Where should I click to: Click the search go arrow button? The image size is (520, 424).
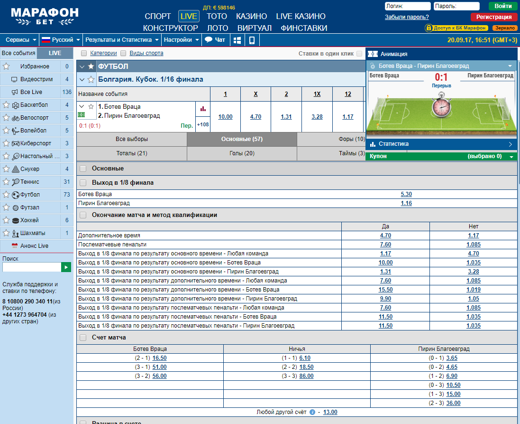pos(66,267)
